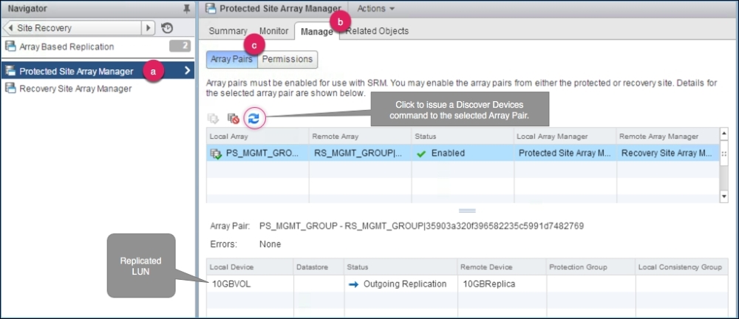Screen dimensions: 739x319
Task: Select Protected Site Array Manager item
Action: pos(76,71)
